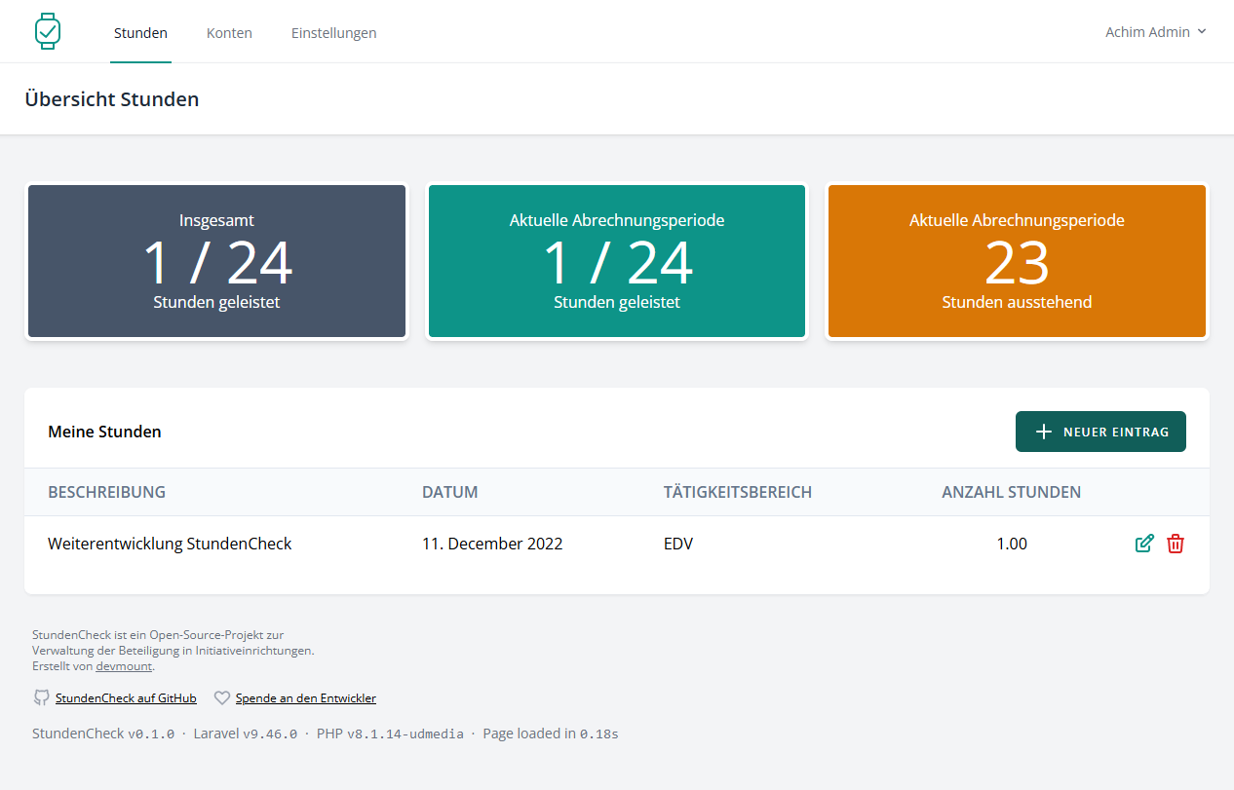Switch to the Konten tab
The width and height of the screenshot is (1234, 790).
click(x=229, y=32)
